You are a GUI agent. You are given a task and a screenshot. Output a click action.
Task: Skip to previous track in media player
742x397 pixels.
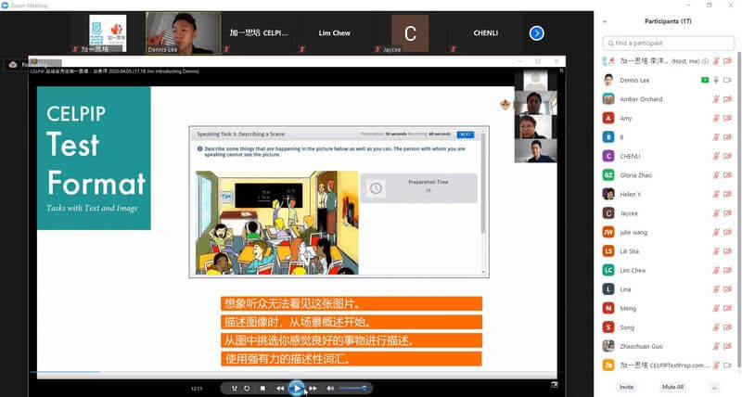(x=280, y=388)
